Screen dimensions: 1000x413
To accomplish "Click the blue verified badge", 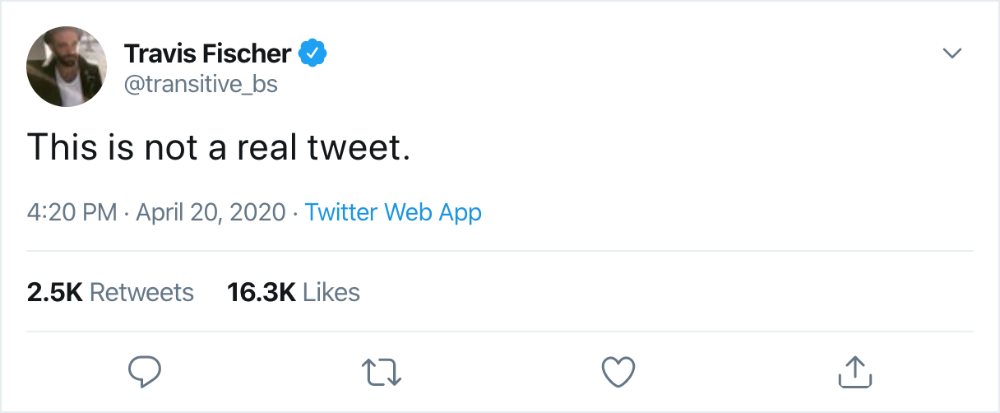I will point(313,53).
